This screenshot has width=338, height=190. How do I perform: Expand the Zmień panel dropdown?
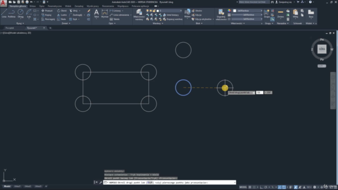[65, 23]
